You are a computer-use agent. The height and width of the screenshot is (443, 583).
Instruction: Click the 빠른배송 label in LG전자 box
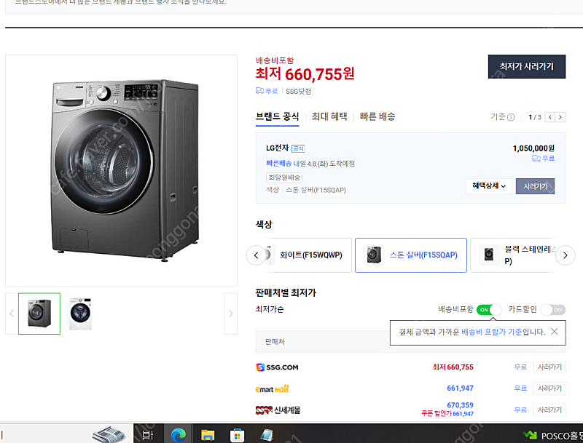click(278, 163)
